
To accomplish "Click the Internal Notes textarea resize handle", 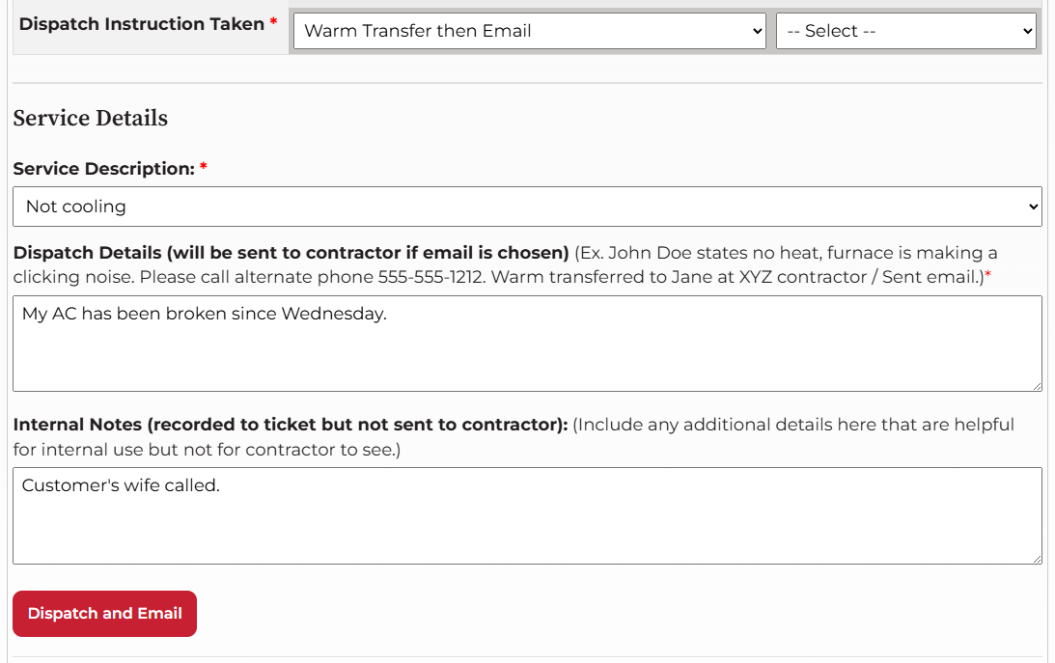I will [x=1037, y=559].
